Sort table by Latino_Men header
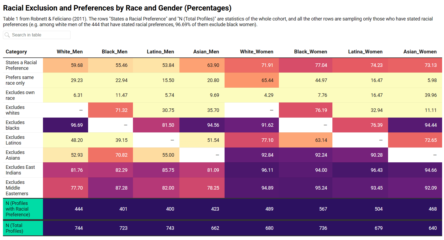The image size is (444, 240). coord(160,52)
